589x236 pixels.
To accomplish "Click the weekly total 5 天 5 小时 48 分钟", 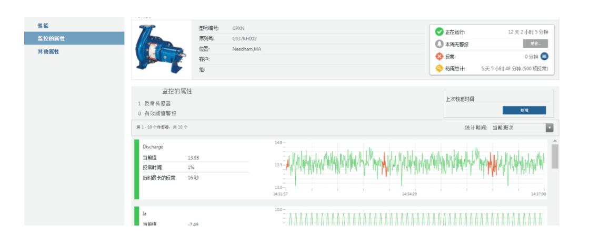I will point(501,69).
